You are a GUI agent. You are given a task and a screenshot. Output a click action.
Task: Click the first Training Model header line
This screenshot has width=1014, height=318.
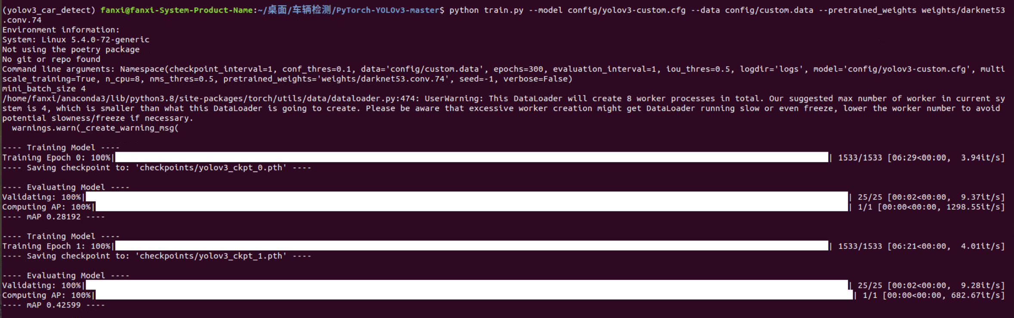(61, 147)
